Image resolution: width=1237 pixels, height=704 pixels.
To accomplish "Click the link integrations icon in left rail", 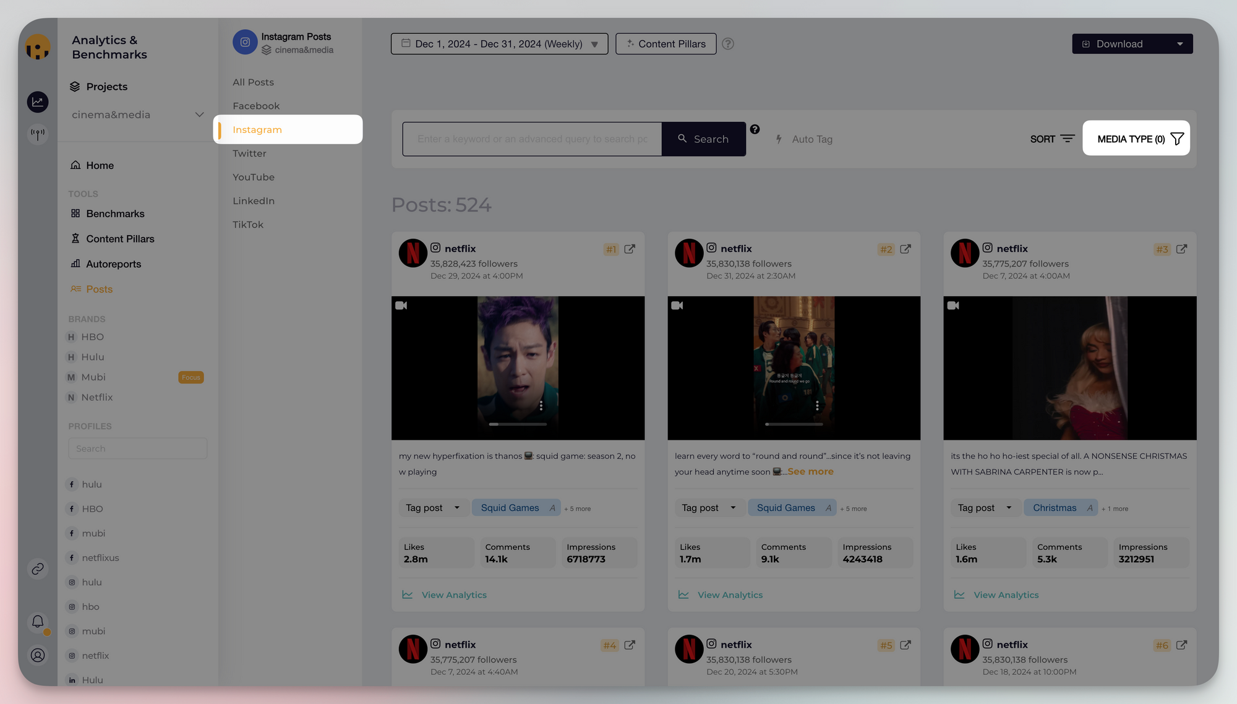I will click(38, 569).
